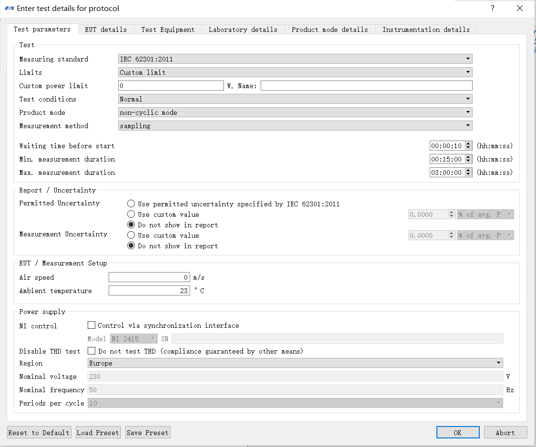
Task: Click the Measurement Uncertainty custom value spinner
Action: (x=432, y=235)
